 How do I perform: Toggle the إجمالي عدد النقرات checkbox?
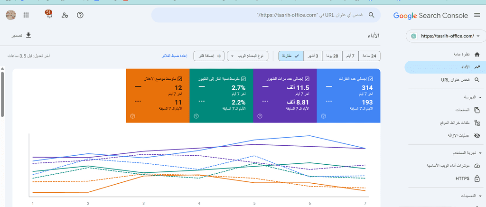pyautogui.click(x=371, y=79)
